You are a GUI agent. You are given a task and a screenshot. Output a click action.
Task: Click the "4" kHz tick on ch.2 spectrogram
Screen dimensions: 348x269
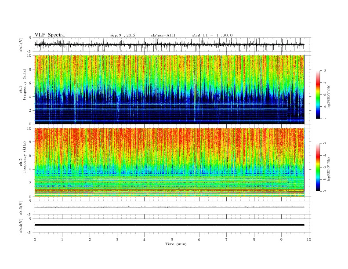pyautogui.click(x=31, y=169)
